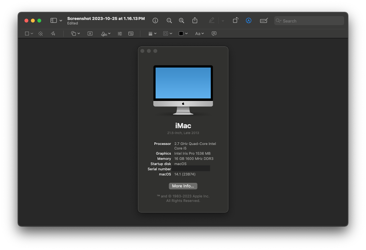
Task: Zoom in using the magnifier plus icon
Action: click(x=182, y=21)
